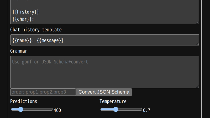Place cursor on the {{char}}: line
Screen dimensions: 210x118
point(24,19)
